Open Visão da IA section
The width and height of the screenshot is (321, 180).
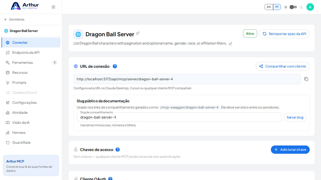[x=31, y=122]
